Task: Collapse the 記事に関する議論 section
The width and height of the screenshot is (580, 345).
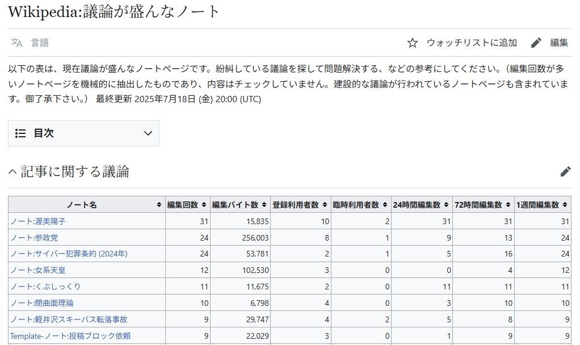Action: (12, 171)
